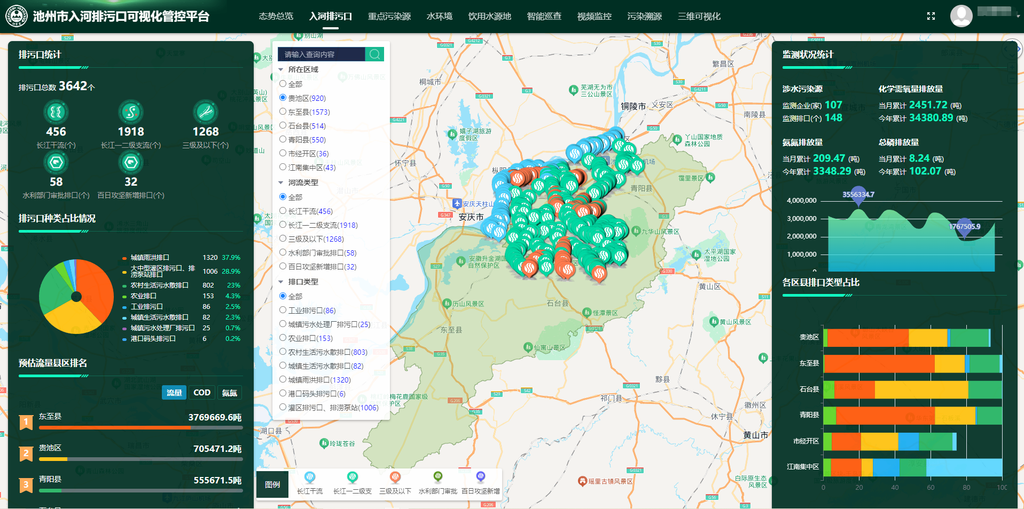Click the 图例 legend button
Viewport: 1024px width, 509px height.
(272, 484)
